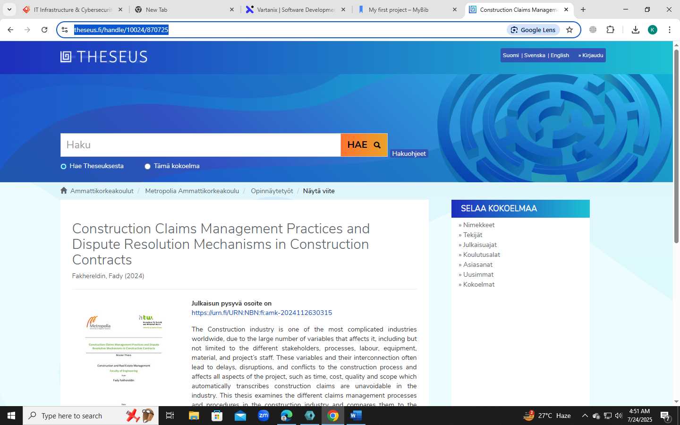Click the HAE search button
The width and height of the screenshot is (680, 425).
(364, 145)
